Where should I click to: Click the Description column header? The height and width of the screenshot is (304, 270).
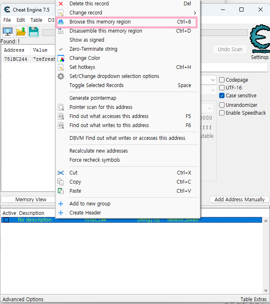[x=31, y=213]
